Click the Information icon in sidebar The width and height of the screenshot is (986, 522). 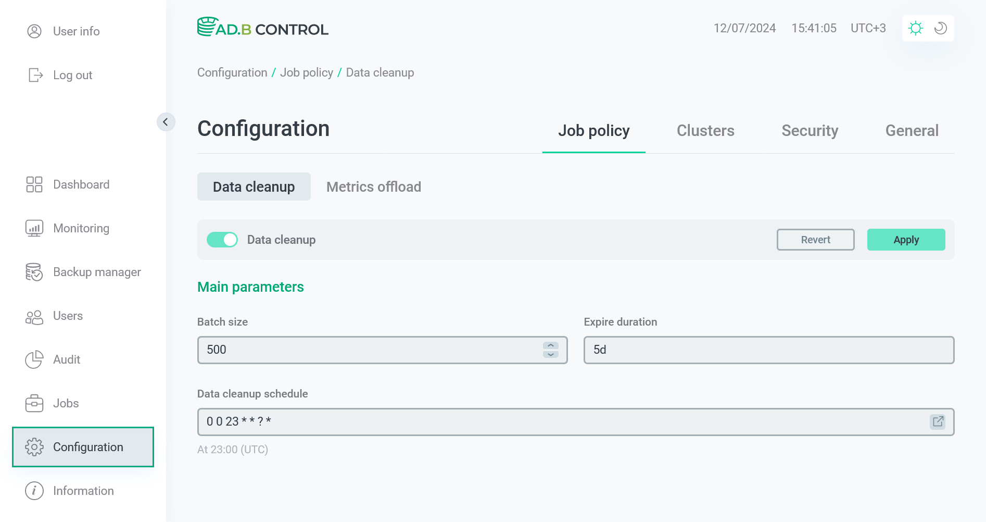tap(34, 490)
